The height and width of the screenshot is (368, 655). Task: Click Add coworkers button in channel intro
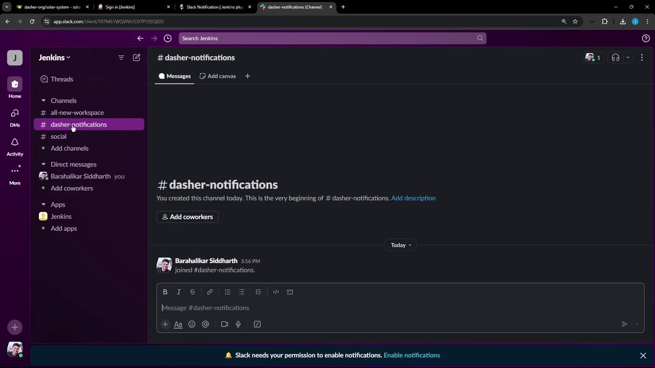click(187, 217)
